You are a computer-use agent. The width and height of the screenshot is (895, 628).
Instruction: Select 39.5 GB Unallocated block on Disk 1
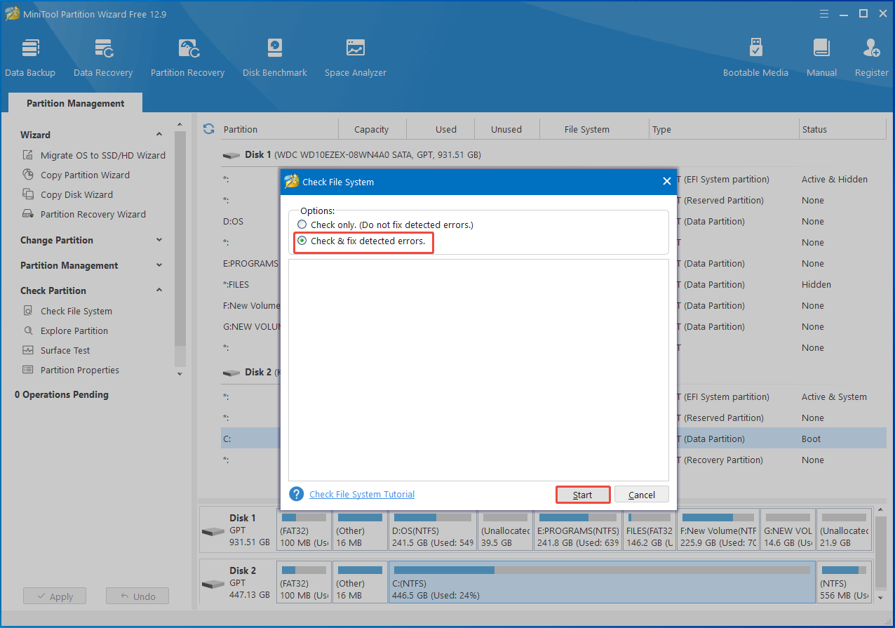[x=504, y=530]
